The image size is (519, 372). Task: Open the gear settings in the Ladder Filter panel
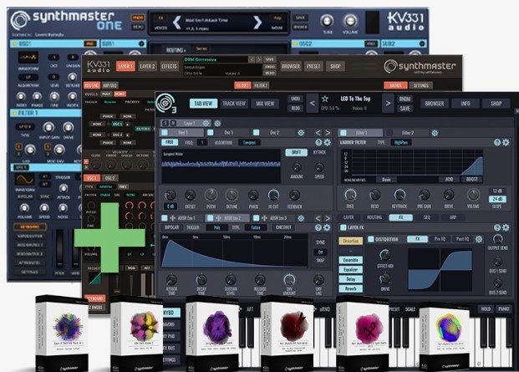(x=506, y=142)
